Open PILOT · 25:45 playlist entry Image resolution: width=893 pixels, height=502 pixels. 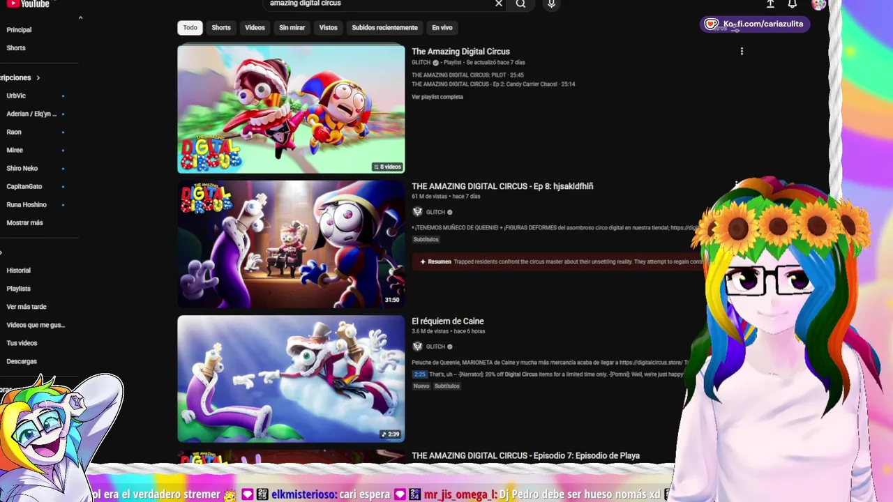pyautogui.click(x=467, y=75)
